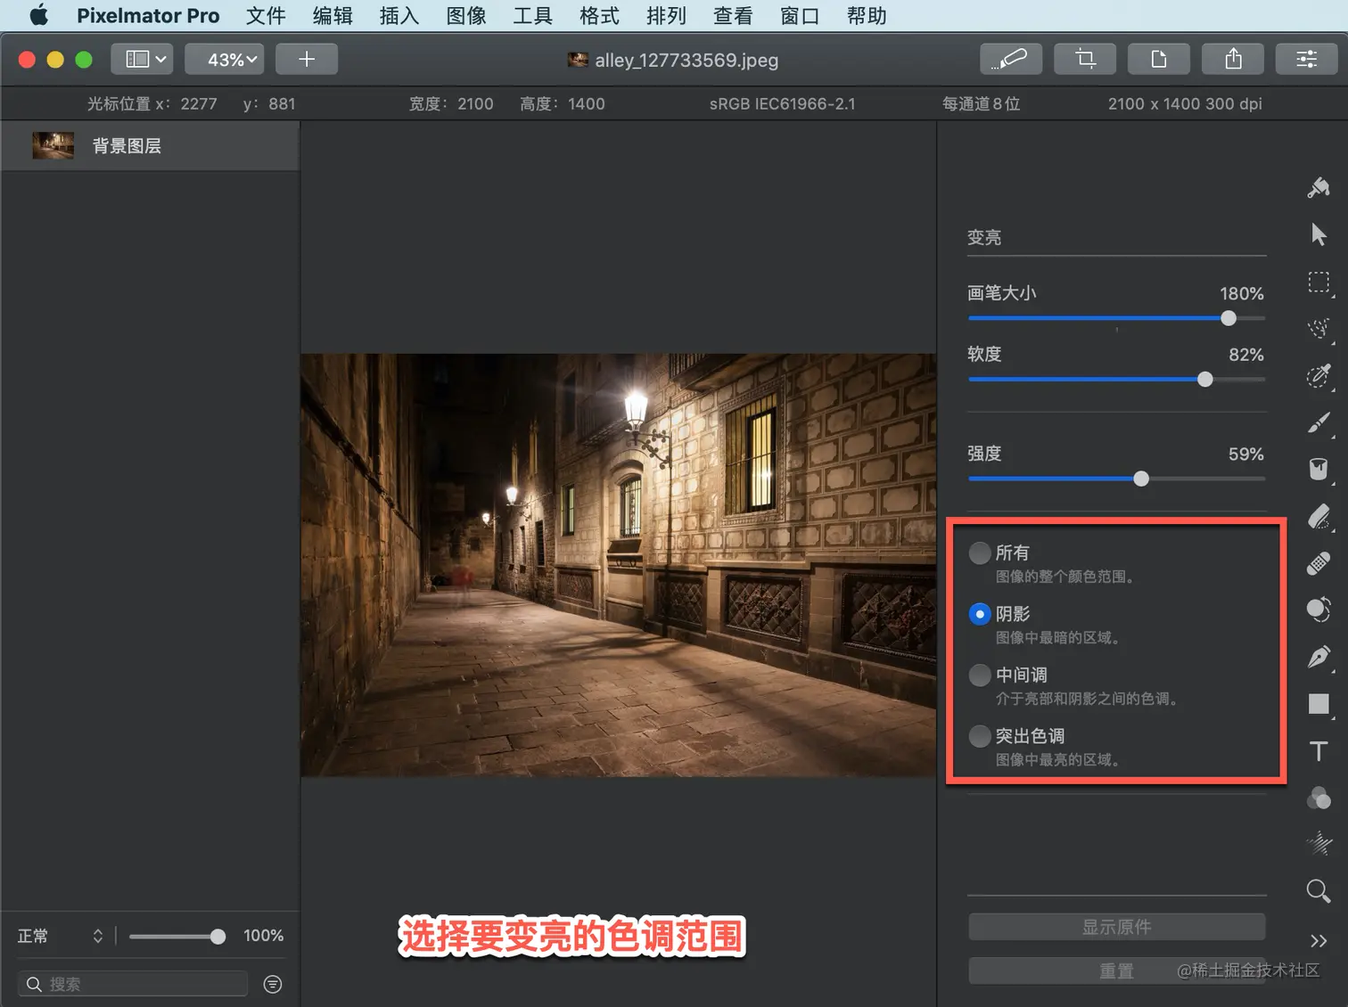Select the Repair bandage tool
Screen dimensions: 1348x1007
[1319, 563]
